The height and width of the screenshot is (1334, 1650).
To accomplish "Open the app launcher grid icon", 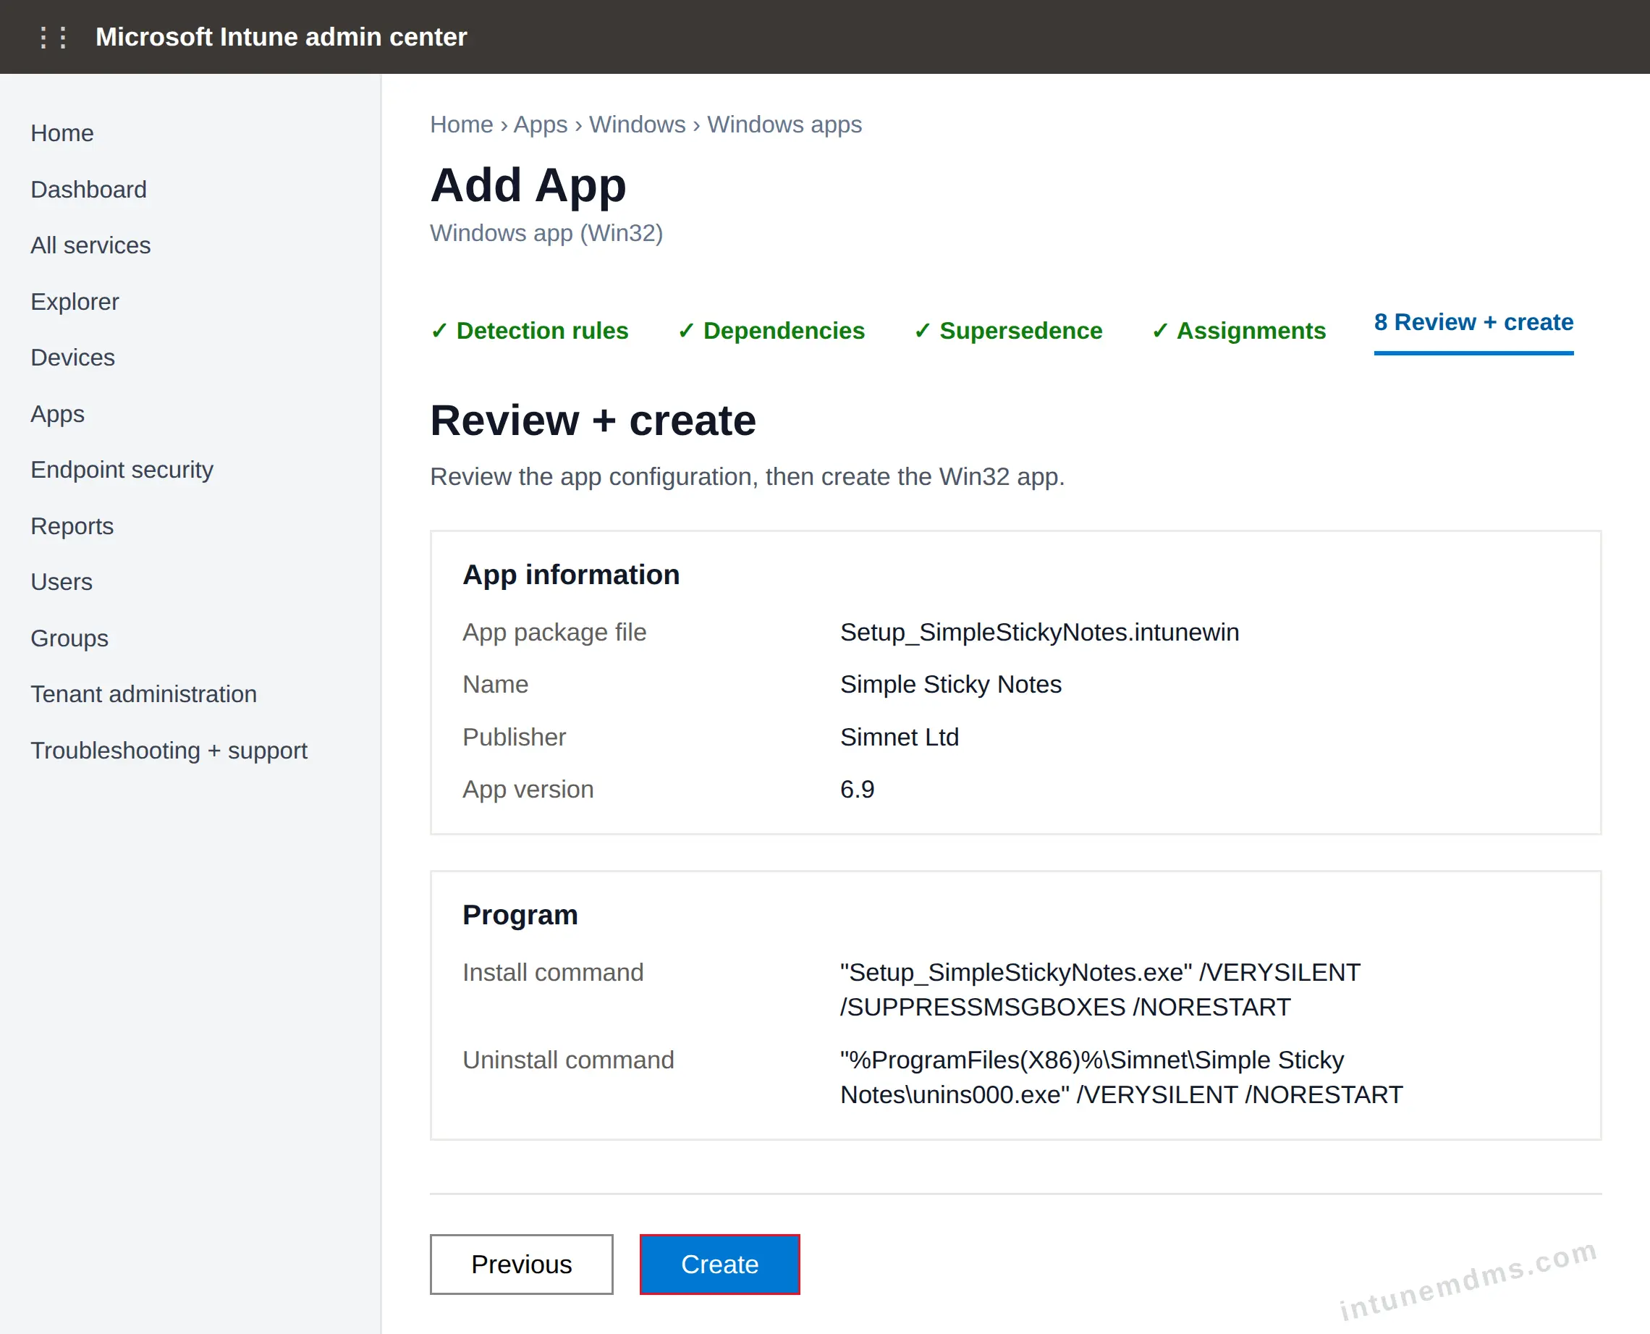I will (53, 38).
